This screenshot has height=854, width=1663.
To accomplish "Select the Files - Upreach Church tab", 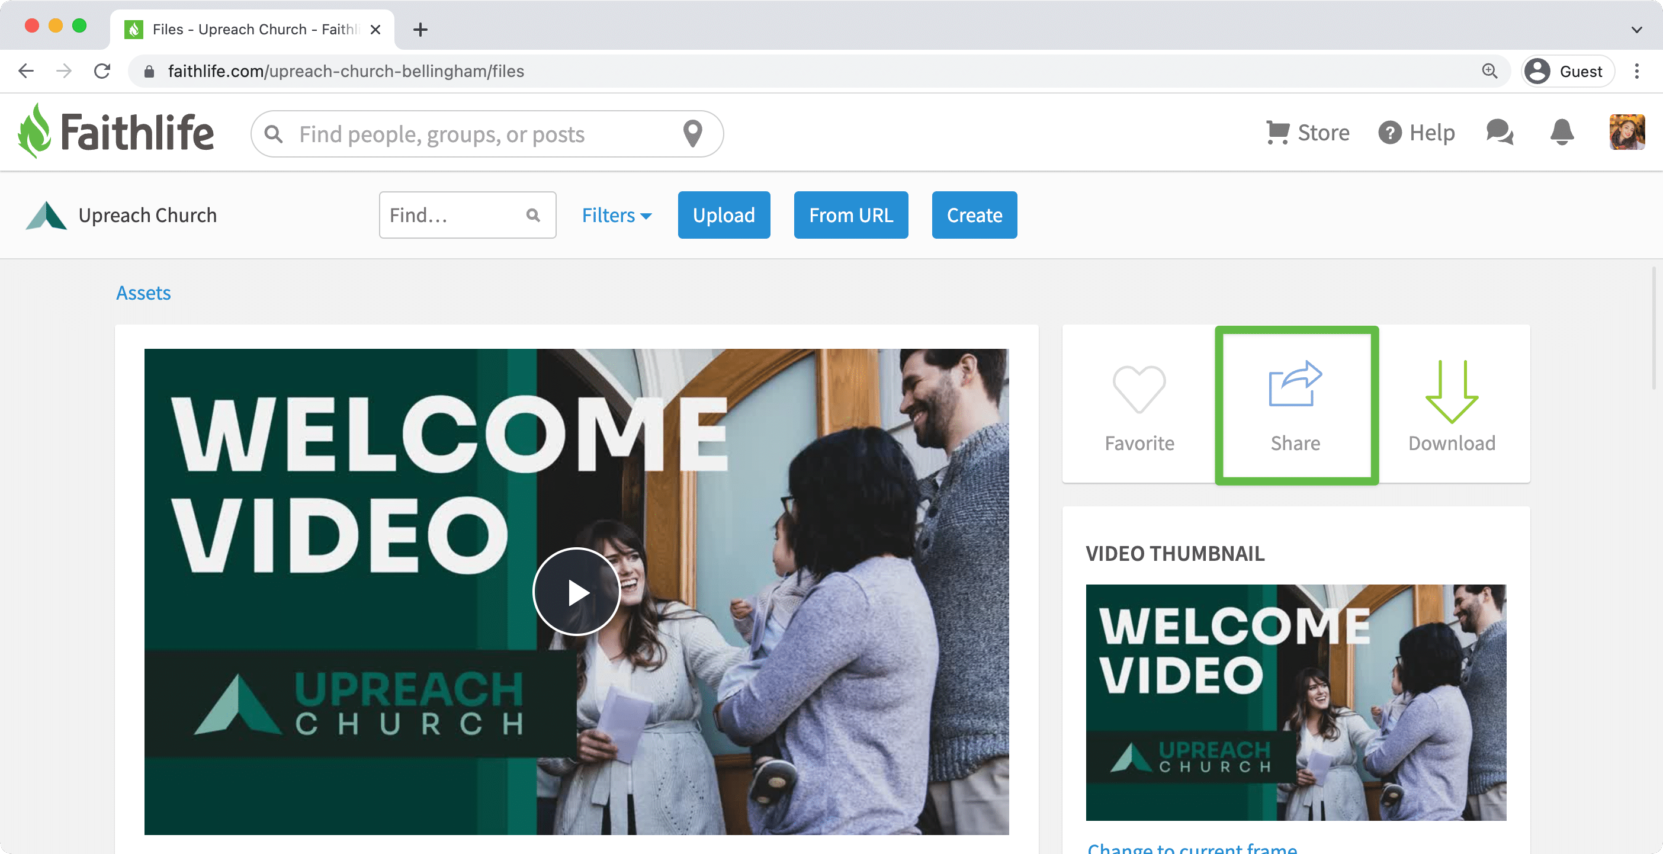I will tap(252, 30).
